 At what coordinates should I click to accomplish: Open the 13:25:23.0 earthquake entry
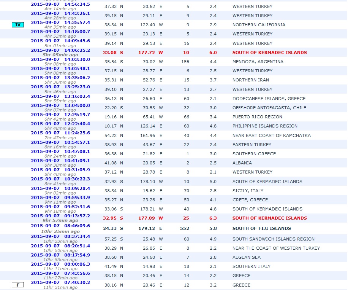pos(60,87)
